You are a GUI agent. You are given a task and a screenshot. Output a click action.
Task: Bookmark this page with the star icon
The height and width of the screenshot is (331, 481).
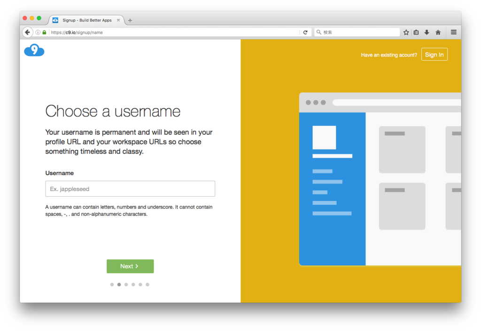pos(406,32)
